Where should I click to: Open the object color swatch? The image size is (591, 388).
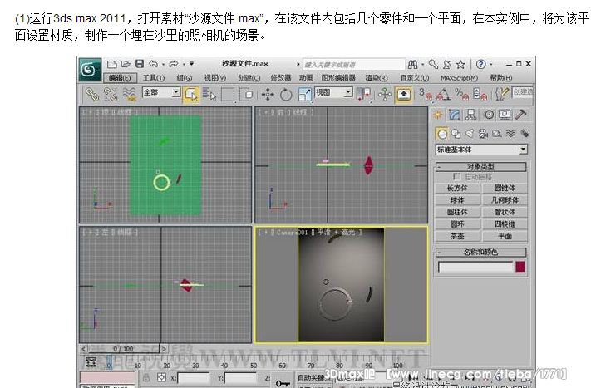(520, 267)
